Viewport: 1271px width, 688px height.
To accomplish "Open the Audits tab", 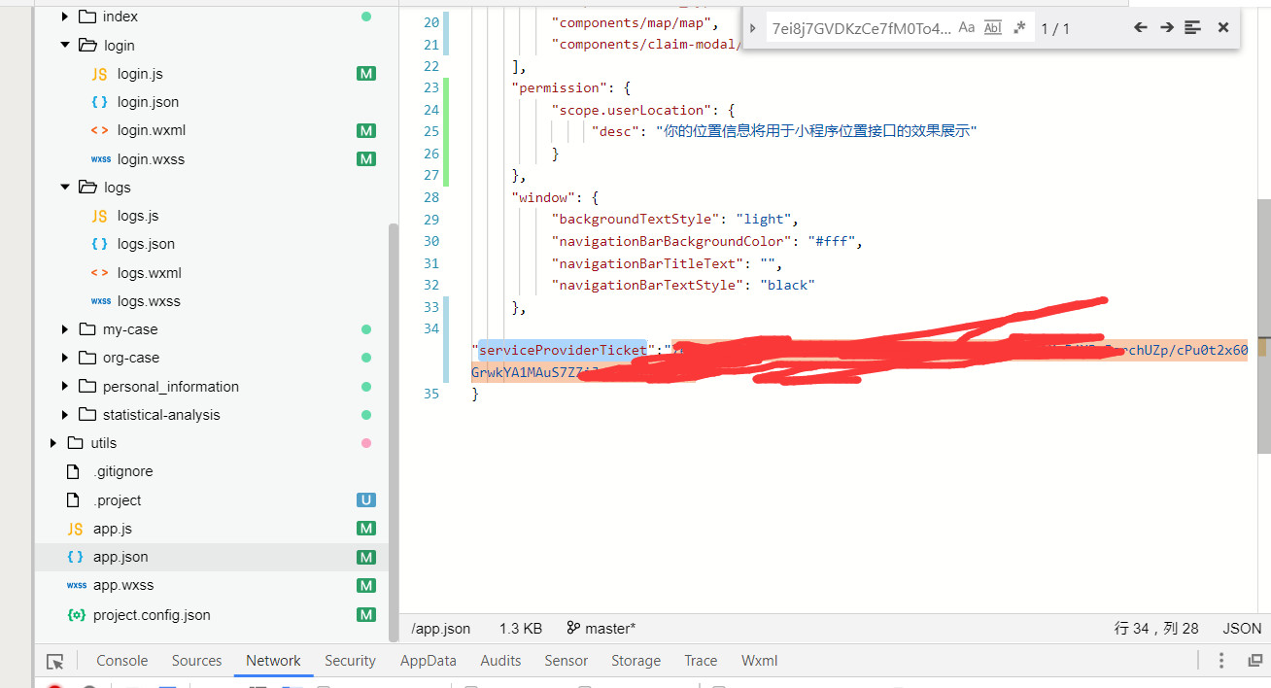I will 500,660.
